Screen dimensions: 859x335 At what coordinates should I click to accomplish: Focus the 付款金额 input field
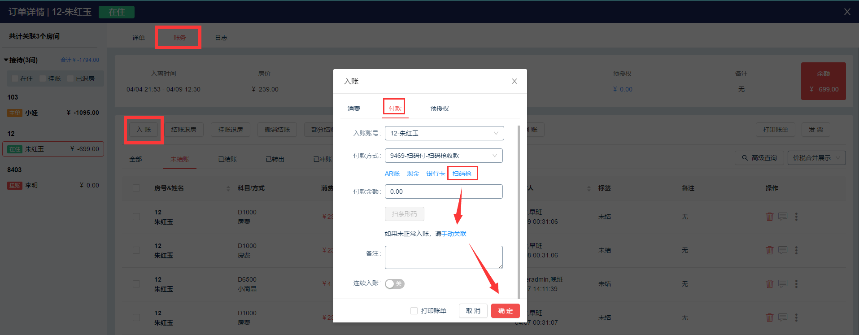[x=444, y=191]
